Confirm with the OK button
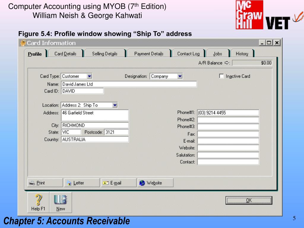The height and width of the screenshot is (228, 304). click(249, 200)
